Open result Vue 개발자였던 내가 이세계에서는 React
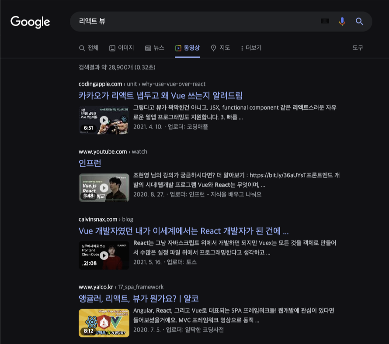This screenshot has height=344, width=389. coord(184,231)
